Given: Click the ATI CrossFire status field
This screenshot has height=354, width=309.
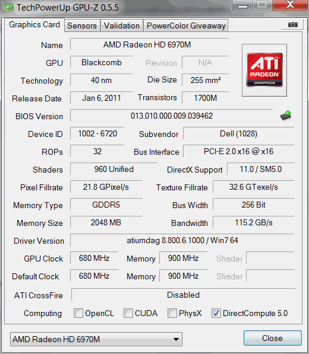Looking at the screenshot, I should click(x=183, y=295).
